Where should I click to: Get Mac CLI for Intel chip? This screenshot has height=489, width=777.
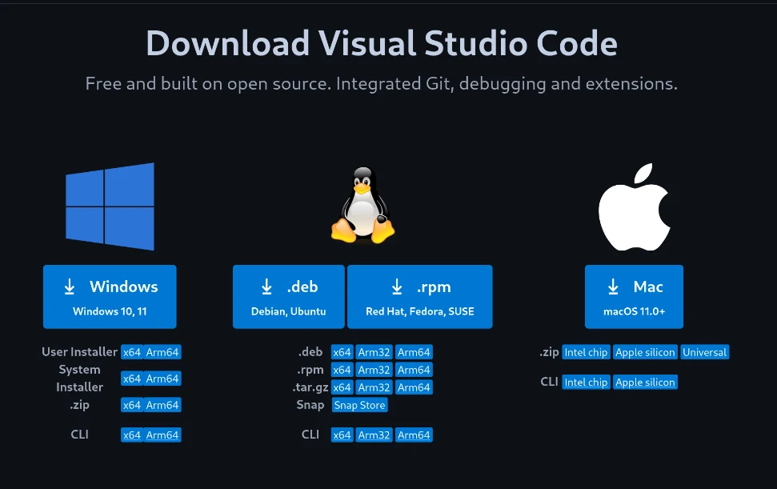click(586, 382)
